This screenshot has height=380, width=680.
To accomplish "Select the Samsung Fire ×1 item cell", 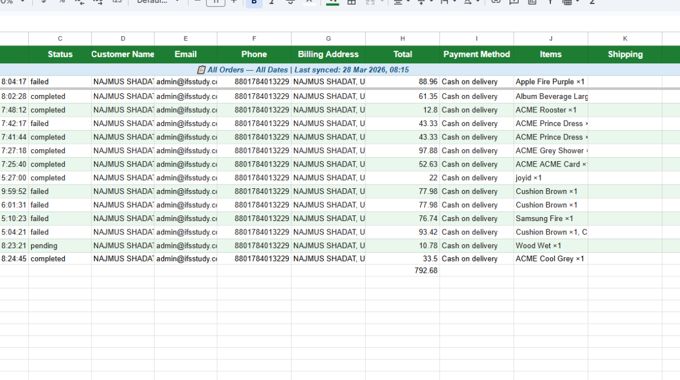I will point(551,218).
